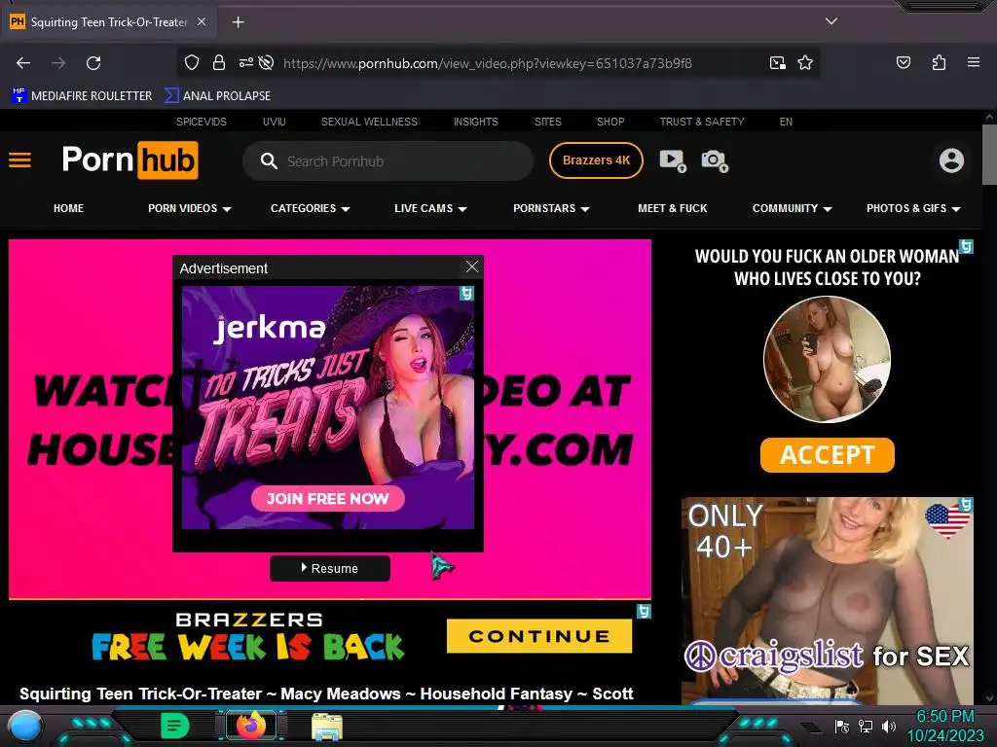The width and height of the screenshot is (997, 747).
Task: Expand the PORN VIDEOS dropdown menu
Action: coord(189,208)
